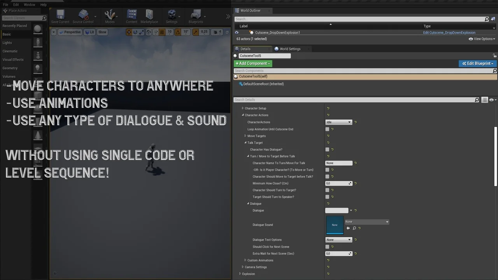Viewport: 498px width, 280px height.
Task: Switch to the World Settings tab
Action: [290, 49]
